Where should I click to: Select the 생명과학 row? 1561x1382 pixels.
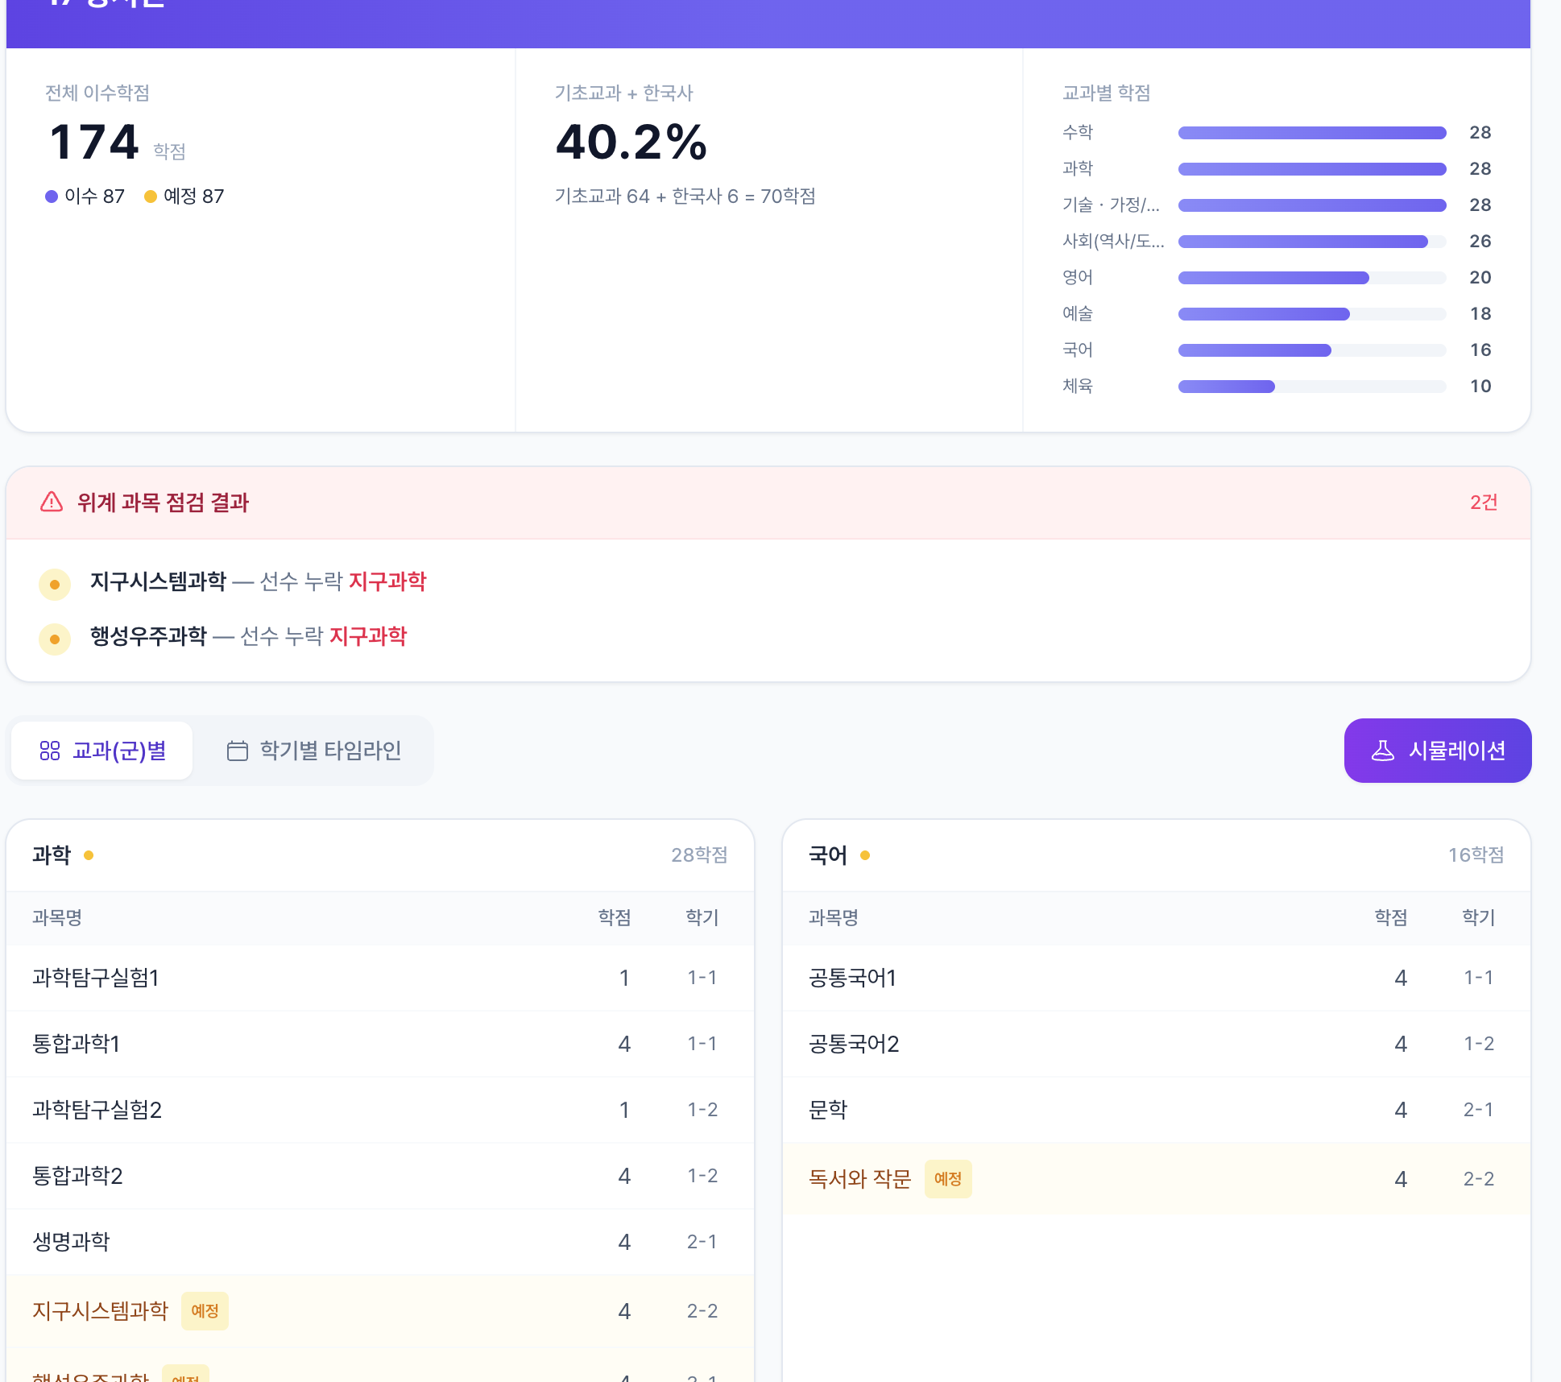click(380, 1242)
